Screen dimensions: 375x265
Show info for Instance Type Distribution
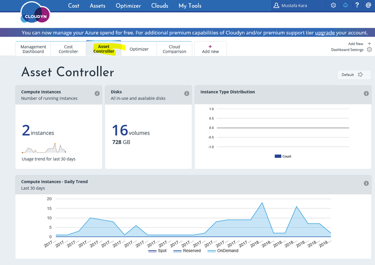tap(366, 94)
